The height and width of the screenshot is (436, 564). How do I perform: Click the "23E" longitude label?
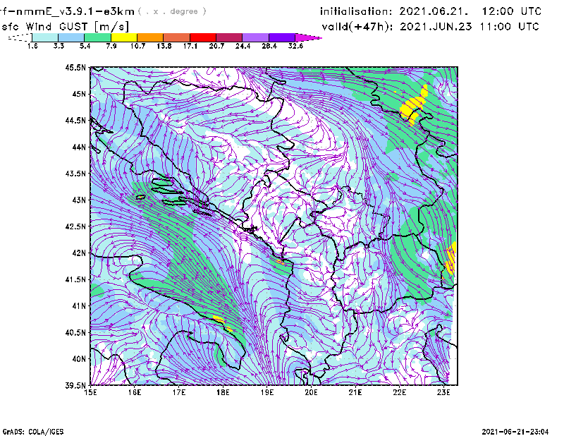point(443,392)
